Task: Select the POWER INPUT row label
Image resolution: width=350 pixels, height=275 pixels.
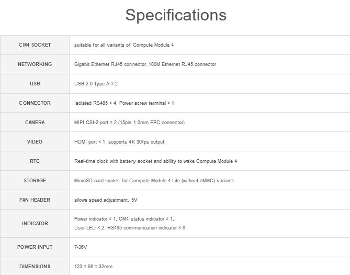Action: 35,247
